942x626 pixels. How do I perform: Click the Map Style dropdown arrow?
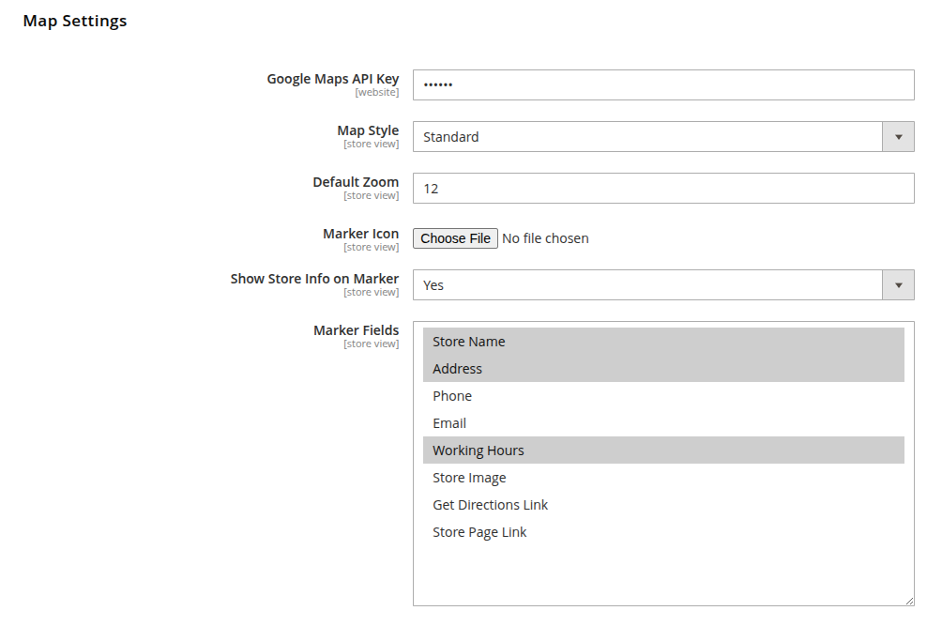tap(898, 137)
